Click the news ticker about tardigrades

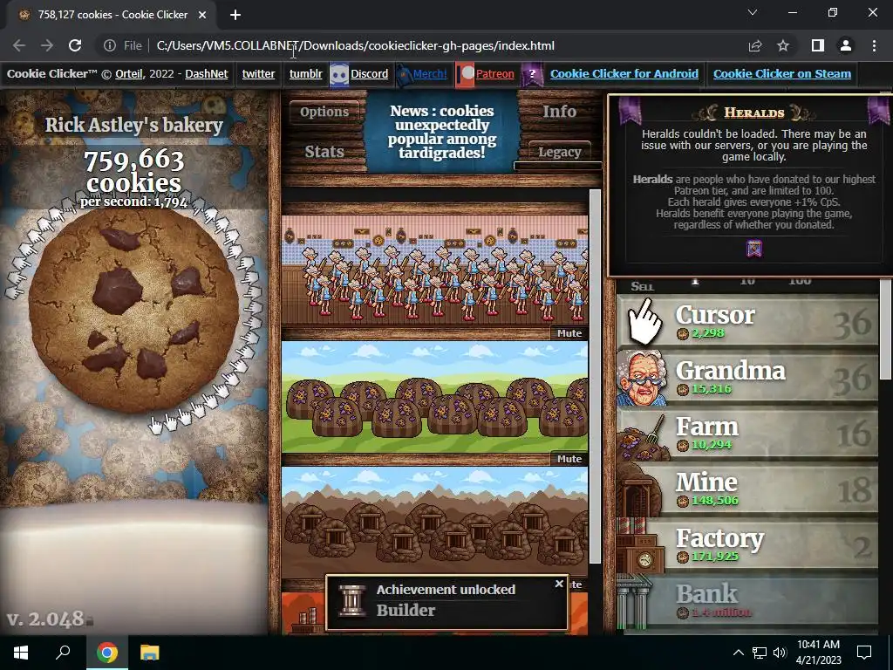pos(442,133)
